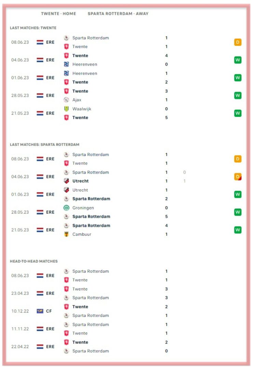Click the orange D badge in Twente matches
This screenshot has width=253, height=369.
click(238, 42)
